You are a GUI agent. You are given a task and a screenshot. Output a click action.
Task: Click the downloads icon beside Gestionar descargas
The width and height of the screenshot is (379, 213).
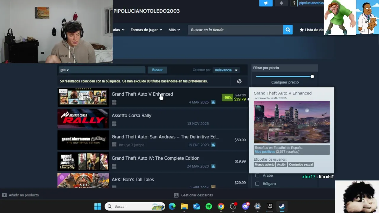coord(176,195)
